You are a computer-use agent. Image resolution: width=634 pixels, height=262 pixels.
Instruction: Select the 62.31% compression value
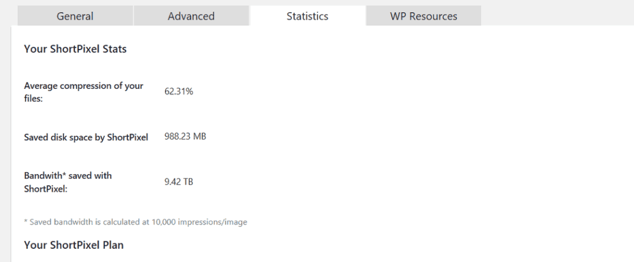click(x=179, y=91)
